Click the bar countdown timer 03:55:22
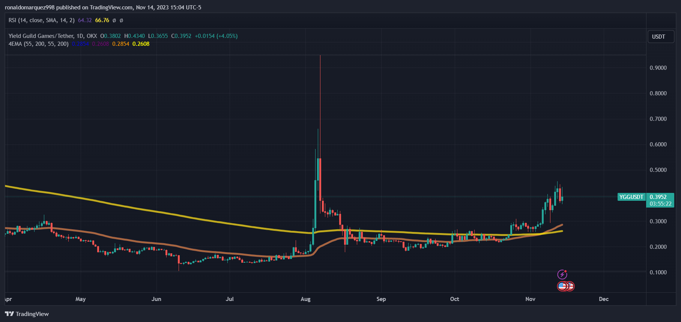Image resolution: width=681 pixels, height=322 pixels. click(661, 204)
